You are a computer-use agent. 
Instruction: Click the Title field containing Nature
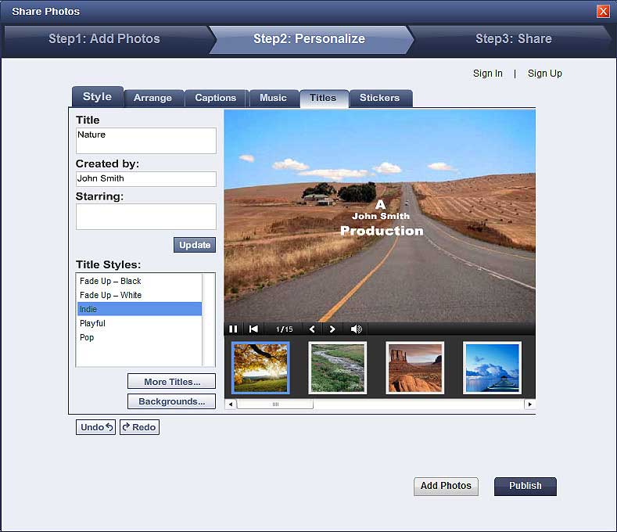pos(146,141)
